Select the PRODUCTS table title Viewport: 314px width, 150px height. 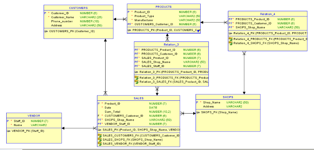[x=164, y=7]
